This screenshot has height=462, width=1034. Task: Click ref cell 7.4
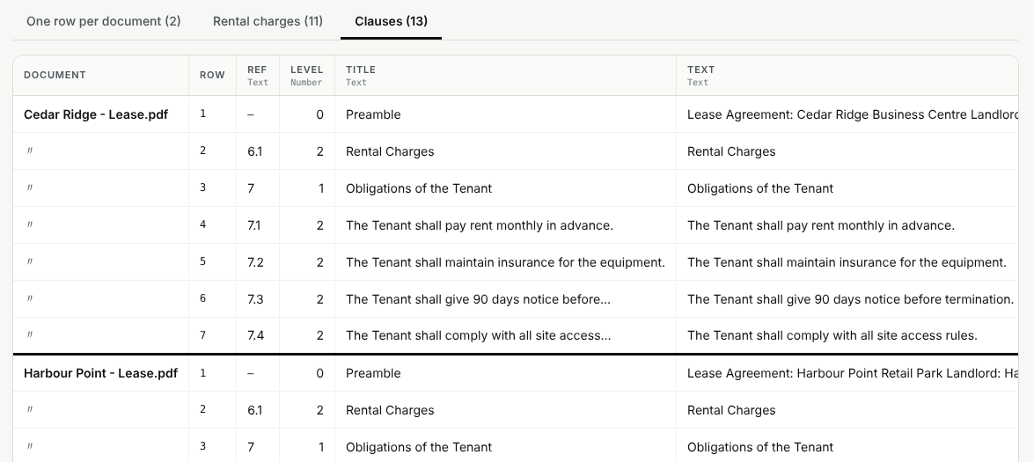[x=256, y=335]
